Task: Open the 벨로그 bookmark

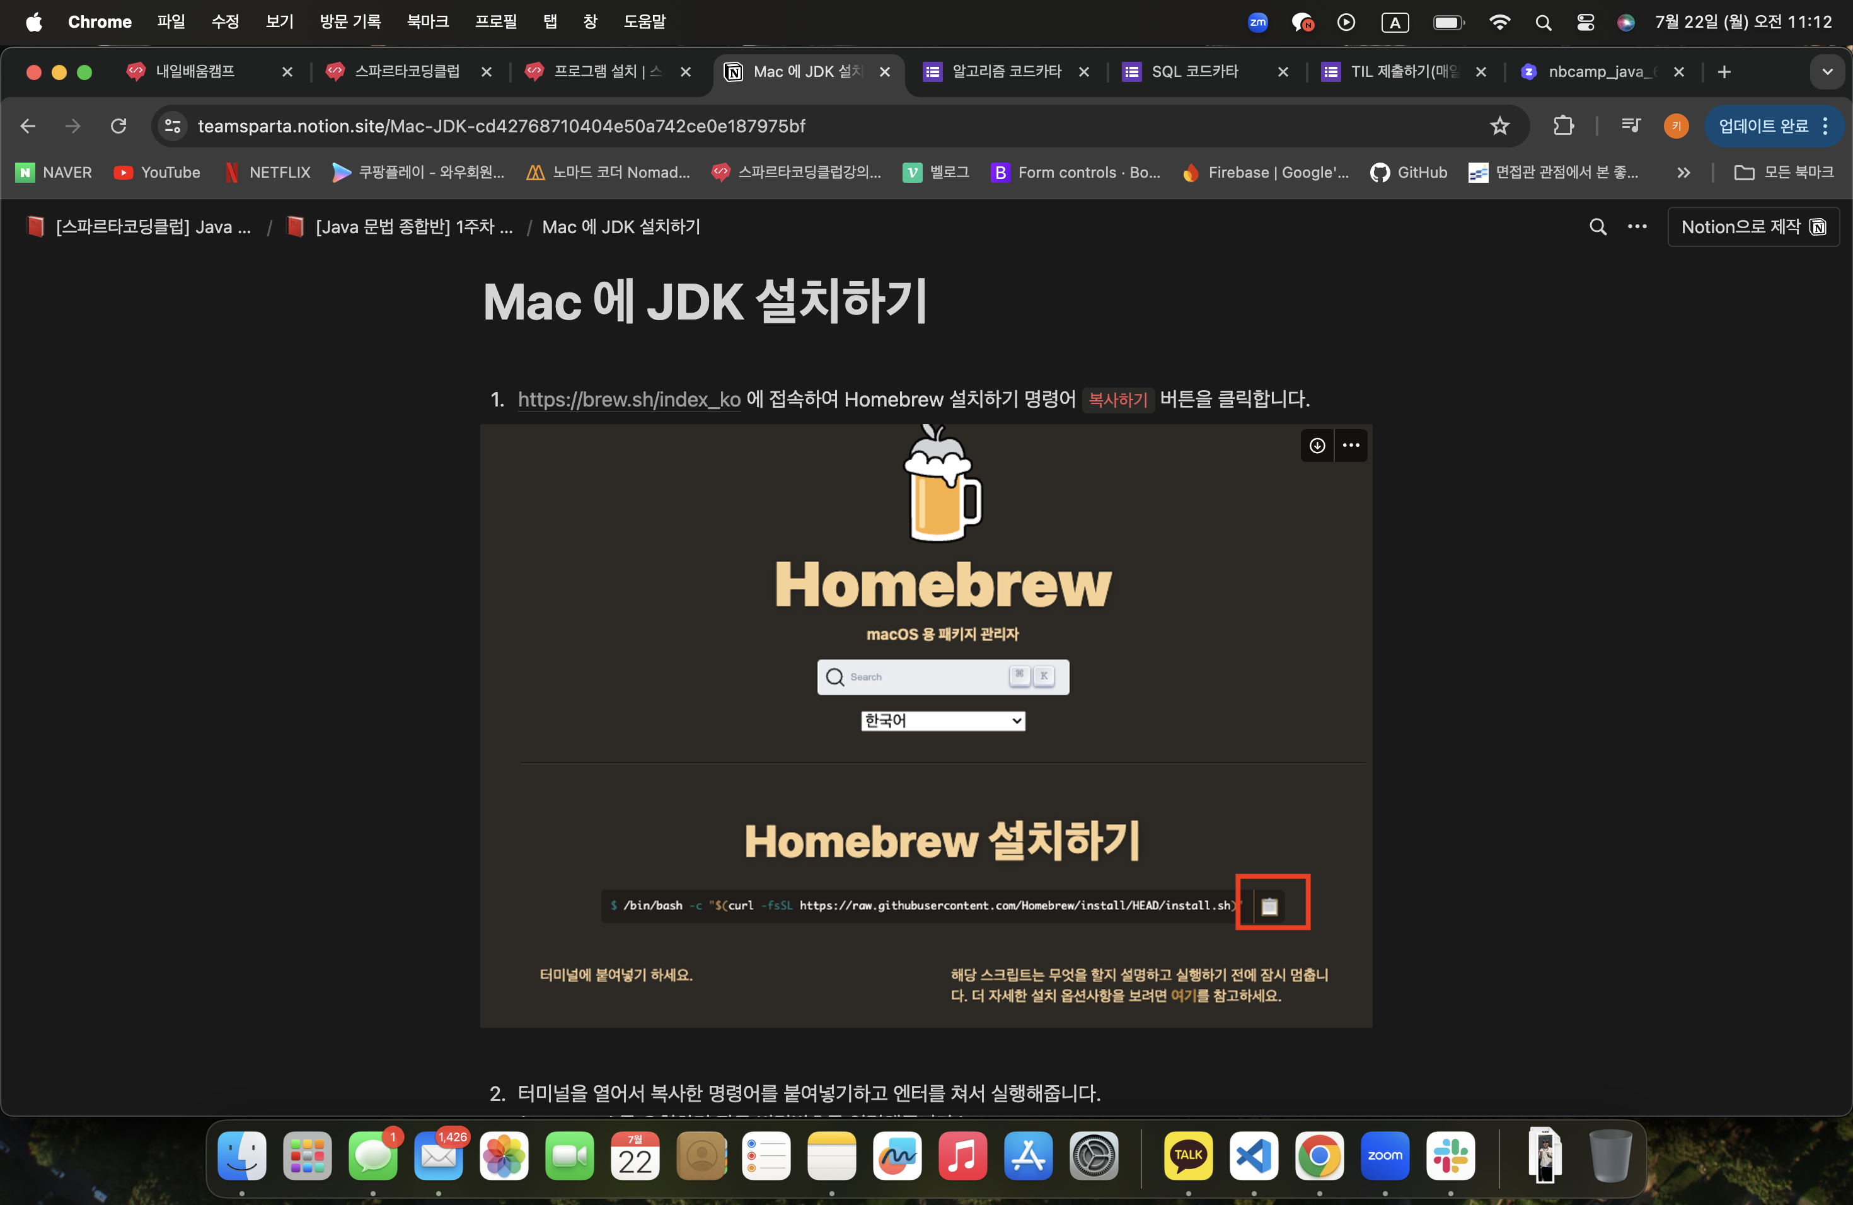Action: 936,173
